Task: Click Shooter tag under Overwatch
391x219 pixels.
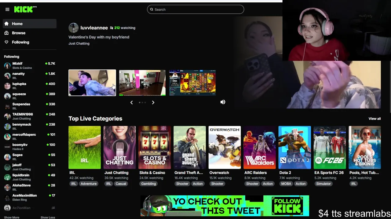Action: 217,184
